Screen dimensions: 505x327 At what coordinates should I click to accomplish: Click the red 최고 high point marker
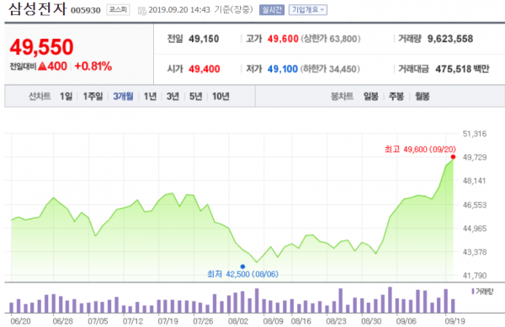(x=453, y=157)
